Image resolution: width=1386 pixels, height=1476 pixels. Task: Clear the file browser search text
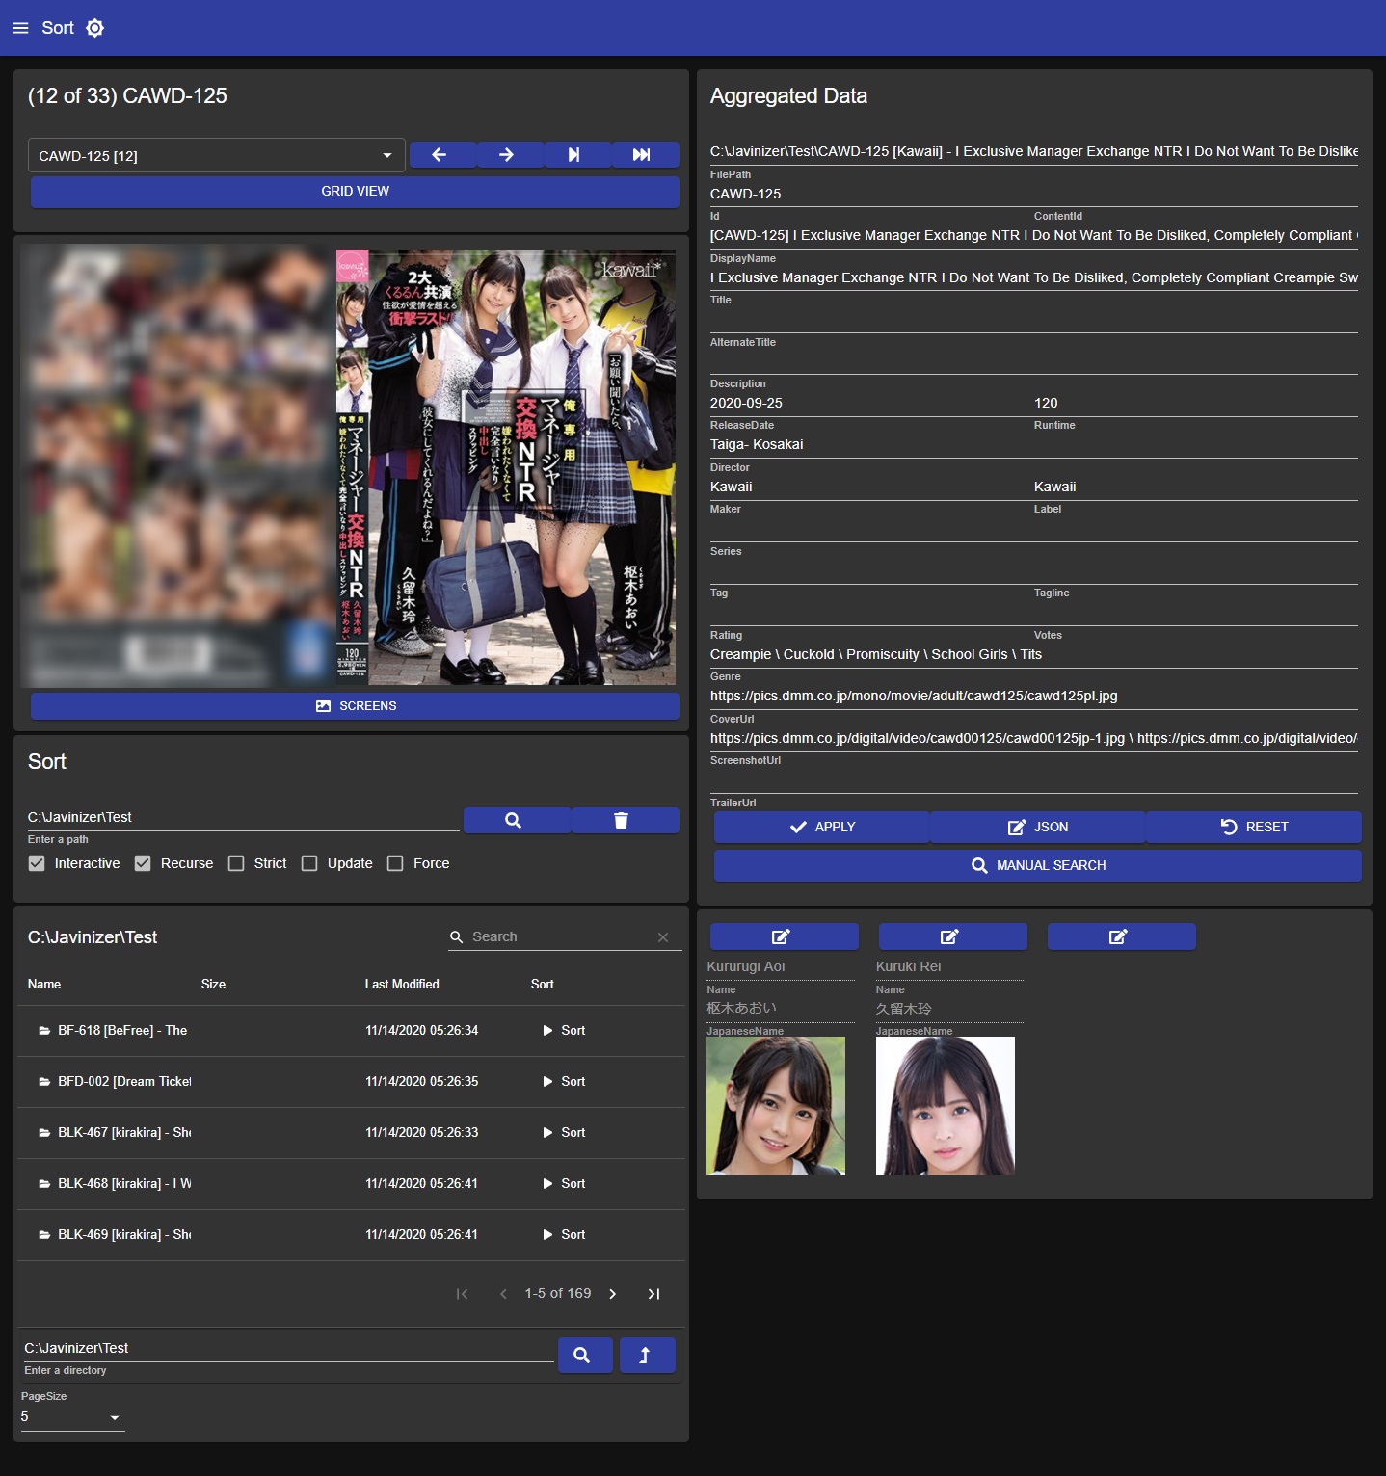pyautogui.click(x=663, y=937)
